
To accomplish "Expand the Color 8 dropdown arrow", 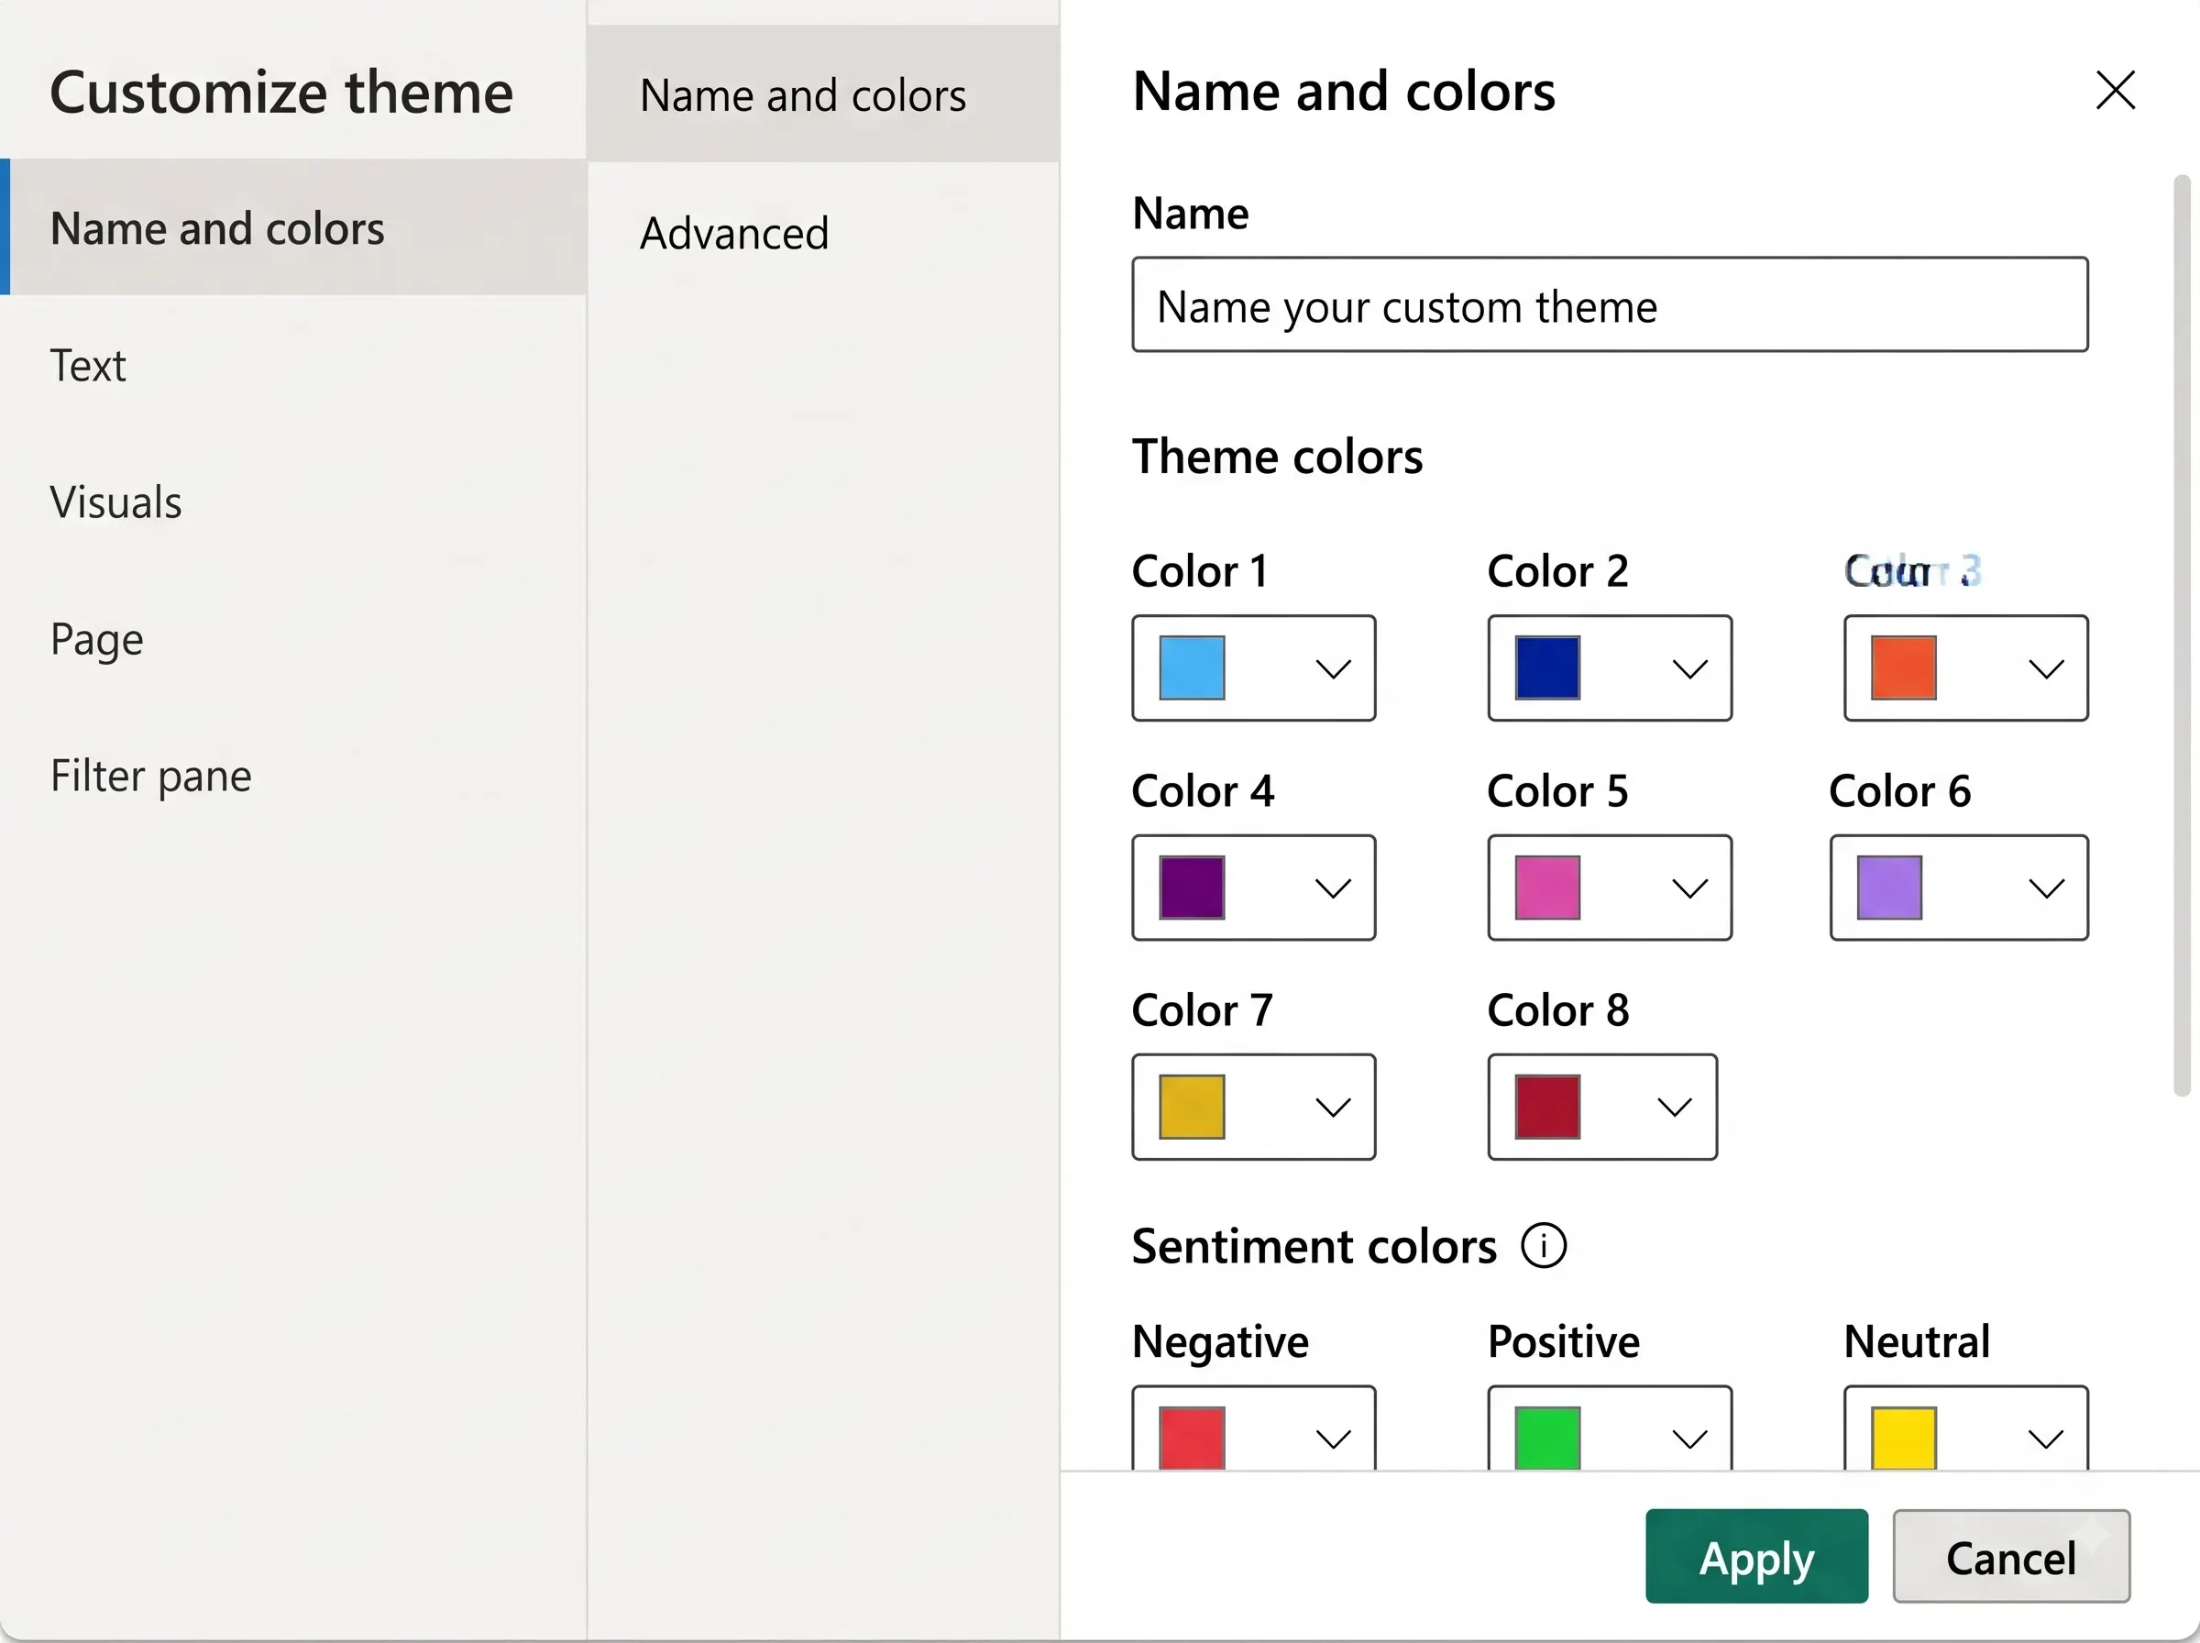I will pyautogui.click(x=1675, y=1107).
